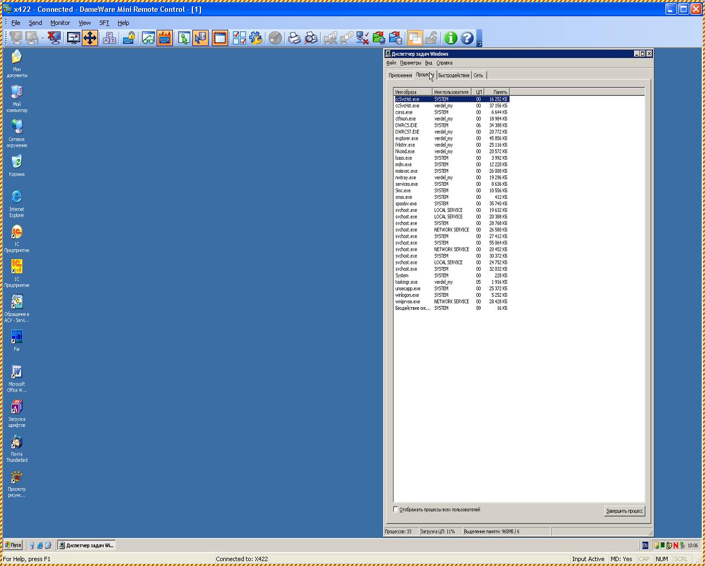Click the green cursor arrow toolbar icon

184,38
